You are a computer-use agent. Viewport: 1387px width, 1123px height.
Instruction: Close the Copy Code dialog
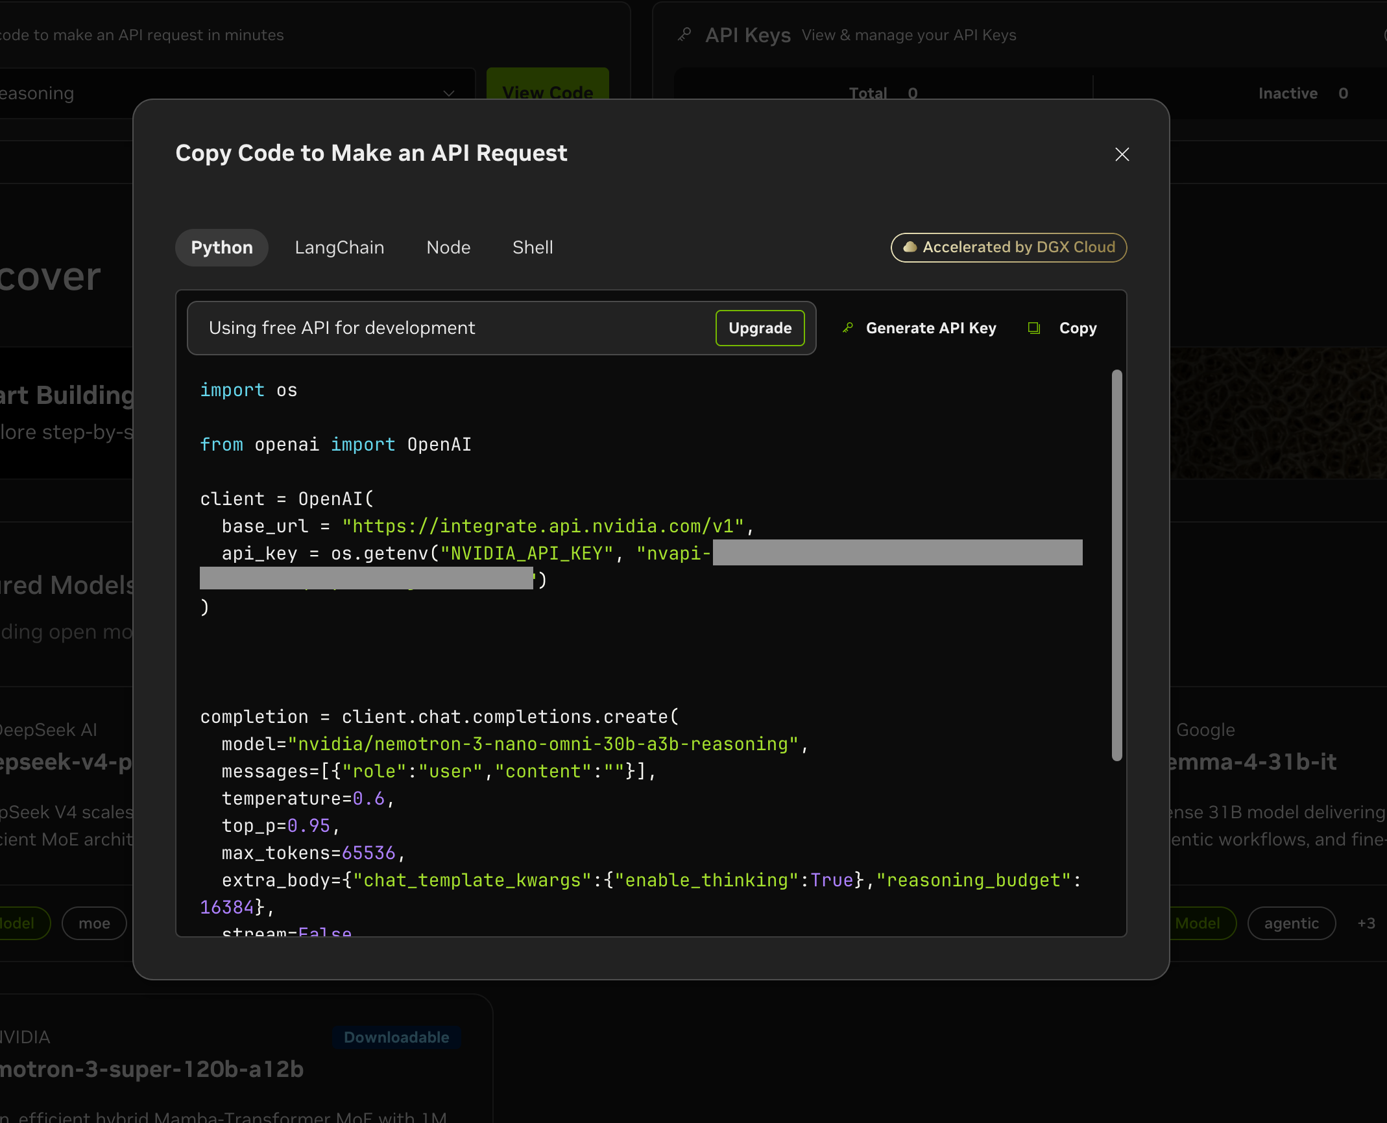1122,154
